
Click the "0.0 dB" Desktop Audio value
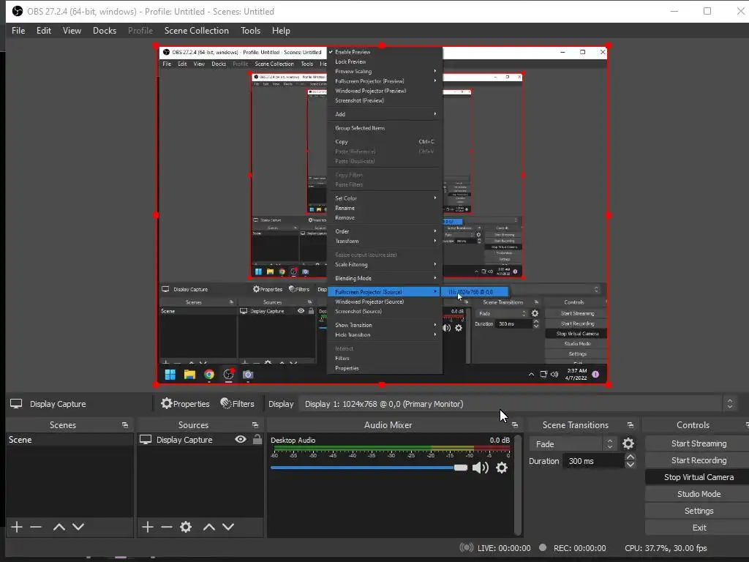(499, 440)
